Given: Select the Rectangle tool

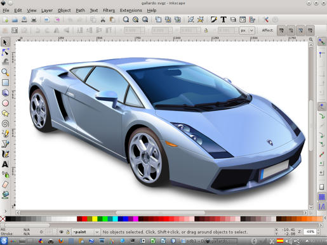Looking at the screenshot, I should [x=5, y=83].
